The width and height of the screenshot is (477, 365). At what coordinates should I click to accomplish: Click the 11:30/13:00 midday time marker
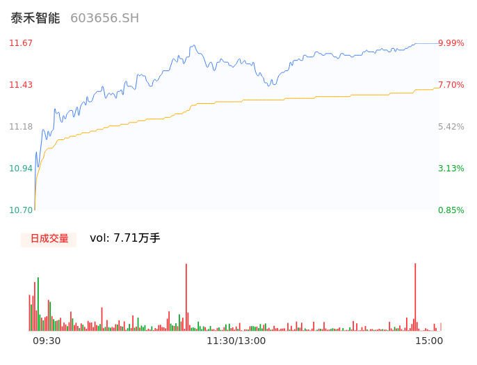click(x=236, y=341)
